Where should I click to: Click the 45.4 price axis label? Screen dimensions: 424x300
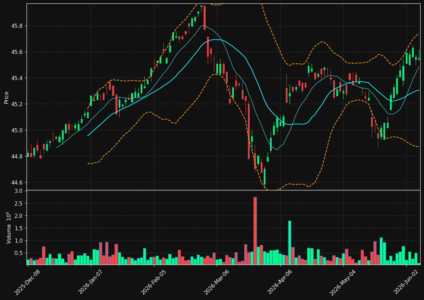18,78
